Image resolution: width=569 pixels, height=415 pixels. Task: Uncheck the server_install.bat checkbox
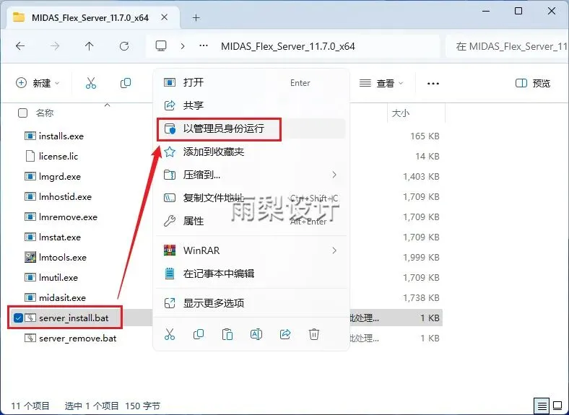[18, 318]
